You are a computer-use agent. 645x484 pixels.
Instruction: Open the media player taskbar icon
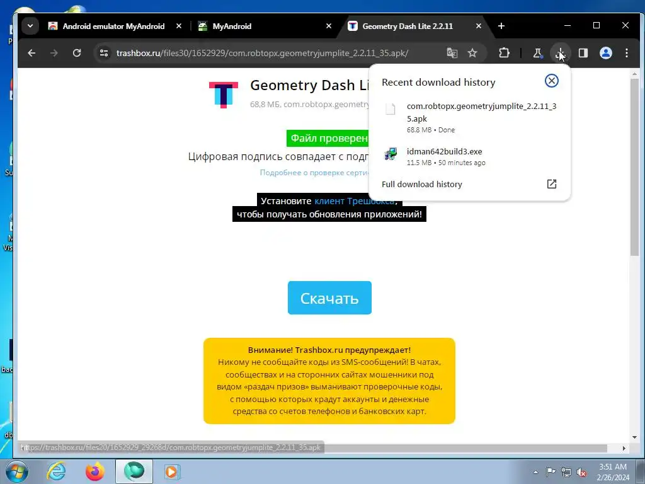(171, 471)
